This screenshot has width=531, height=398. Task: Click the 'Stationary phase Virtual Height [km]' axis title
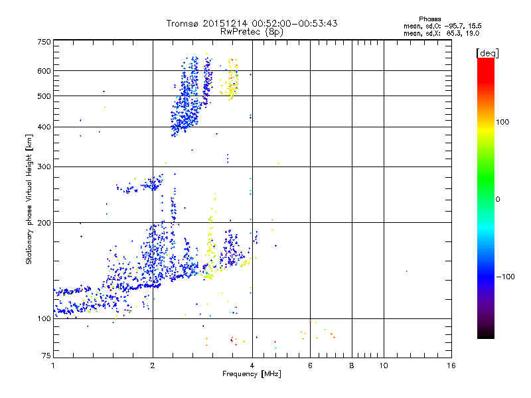click(x=29, y=200)
